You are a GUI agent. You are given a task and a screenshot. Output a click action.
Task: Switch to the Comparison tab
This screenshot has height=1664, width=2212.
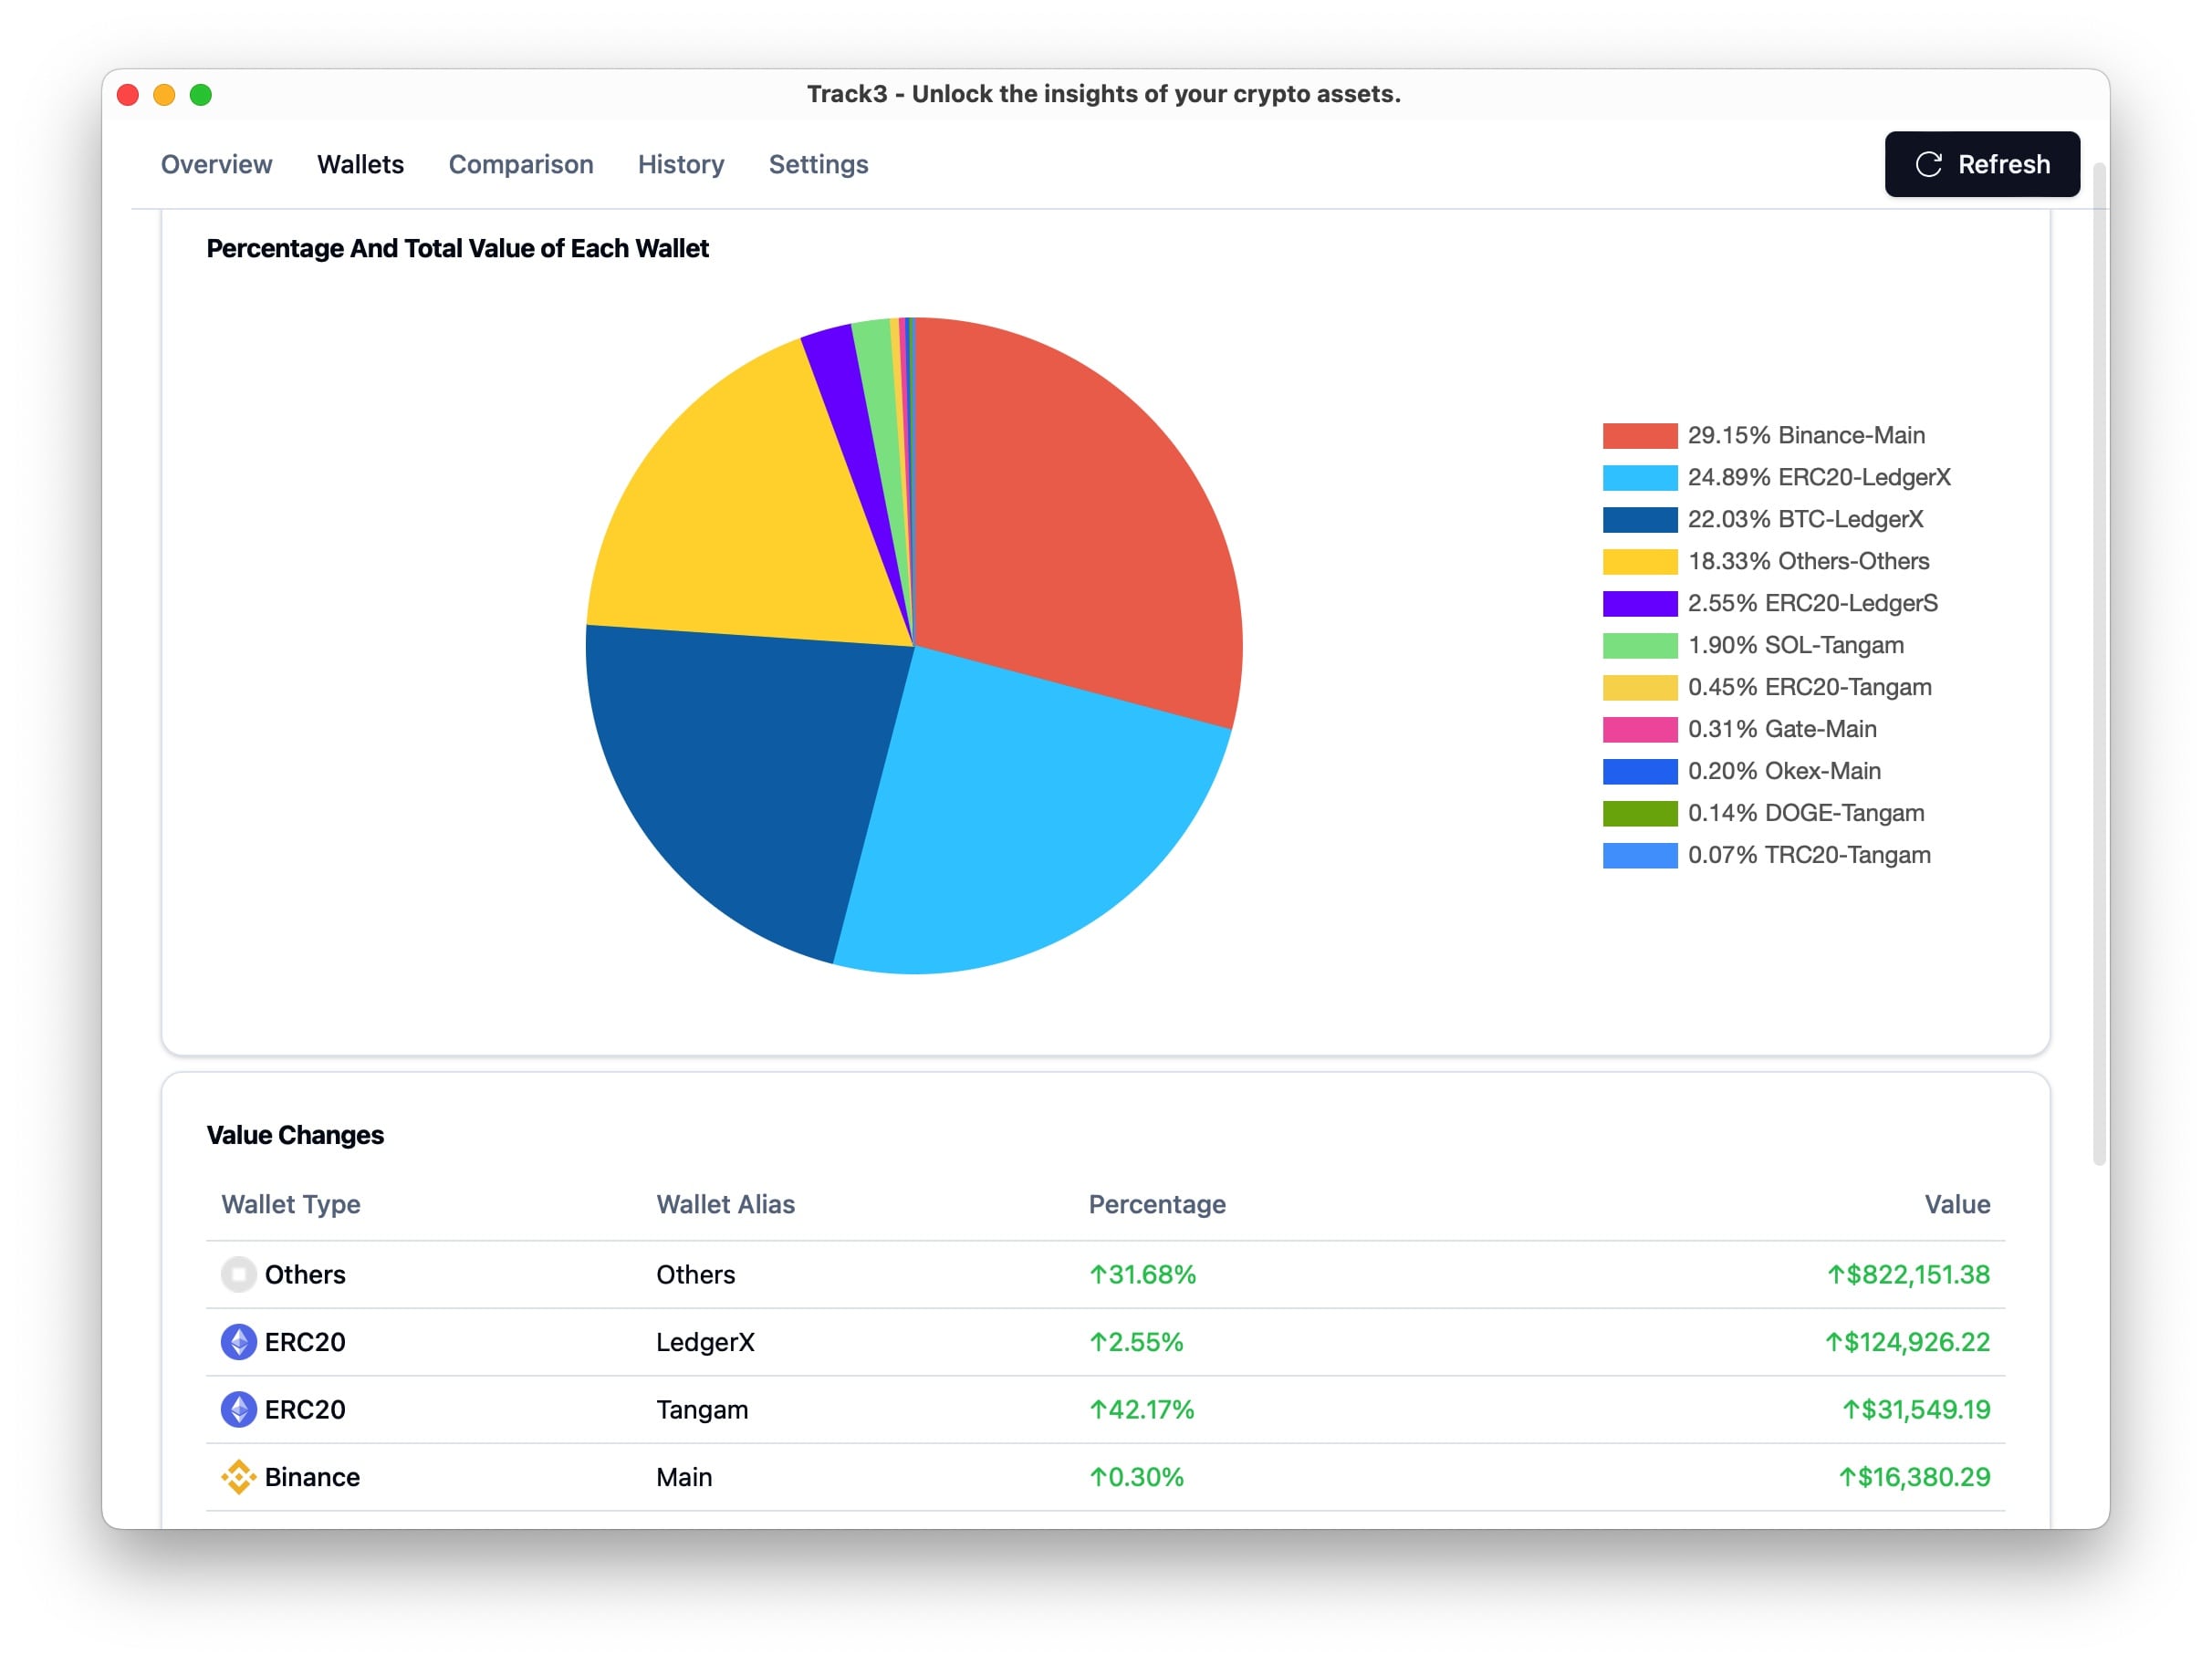[520, 165]
